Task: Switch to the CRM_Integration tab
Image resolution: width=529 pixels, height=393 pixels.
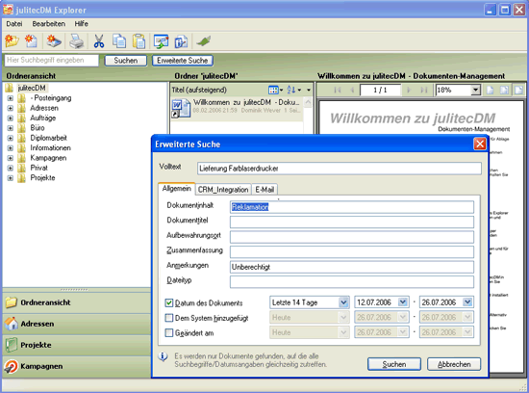Action: 223,190
